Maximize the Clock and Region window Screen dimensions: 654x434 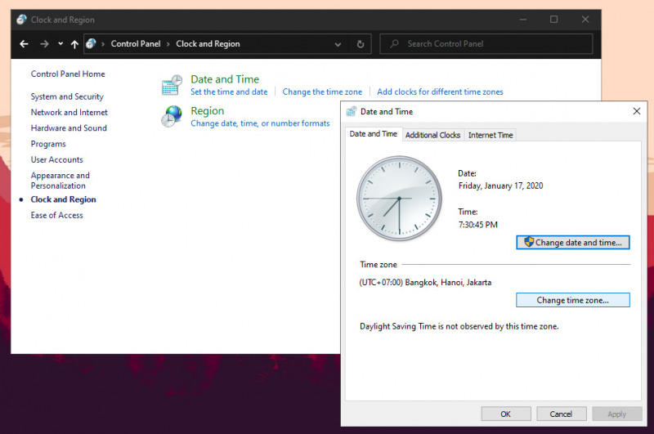pos(554,19)
